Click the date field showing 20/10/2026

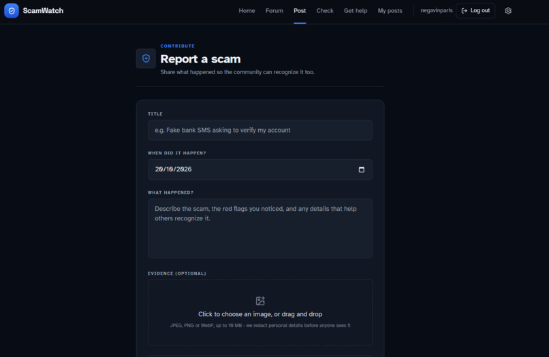[x=260, y=169]
